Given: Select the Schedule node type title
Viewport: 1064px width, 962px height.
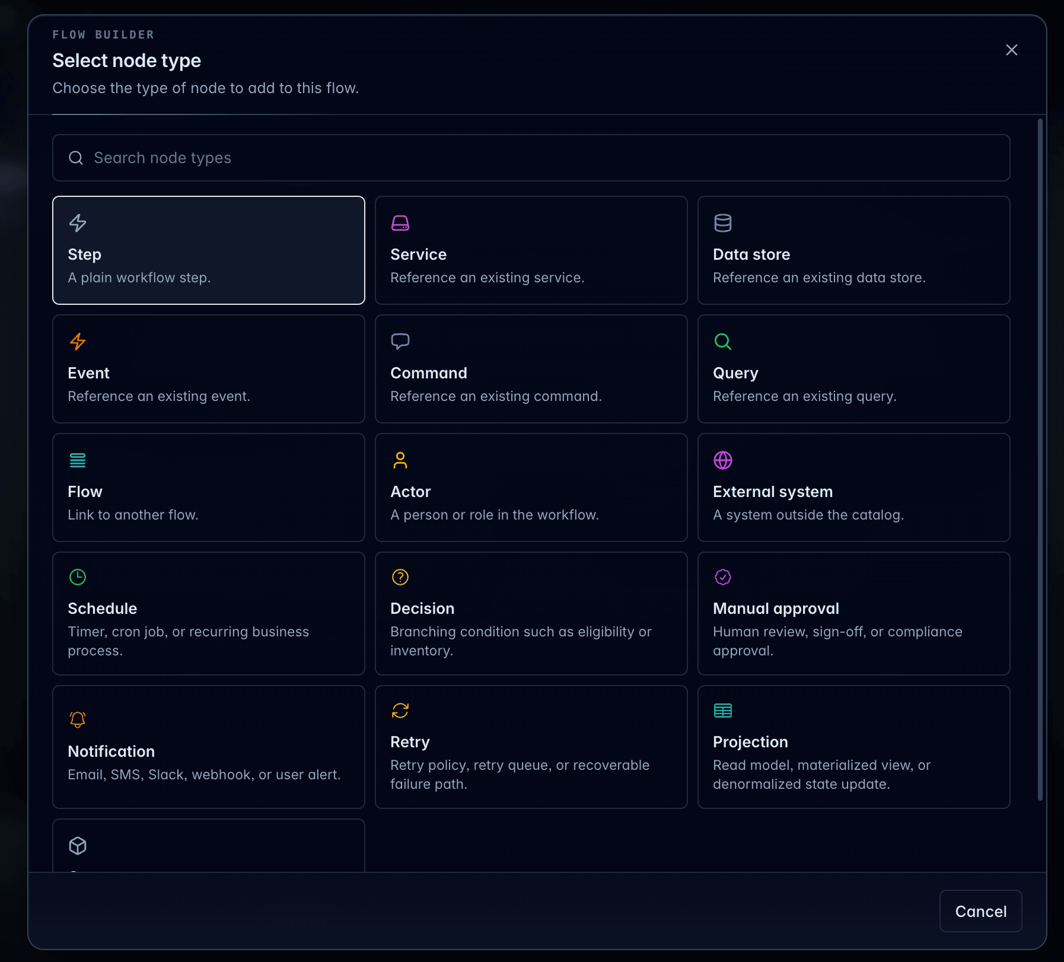Looking at the screenshot, I should (x=102, y=609).
